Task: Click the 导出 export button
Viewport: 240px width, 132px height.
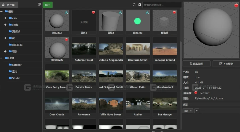Action: tap(48, 5)
